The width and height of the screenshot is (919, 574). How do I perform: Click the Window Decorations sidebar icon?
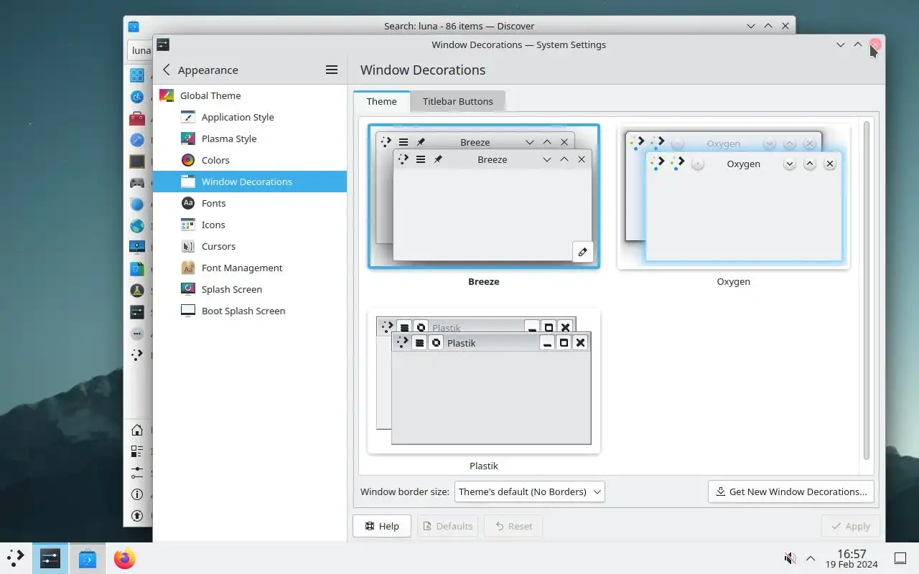click(188, 182)
